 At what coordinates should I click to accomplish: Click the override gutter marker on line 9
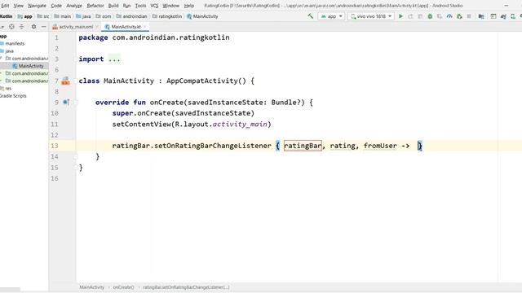point(66,102)
